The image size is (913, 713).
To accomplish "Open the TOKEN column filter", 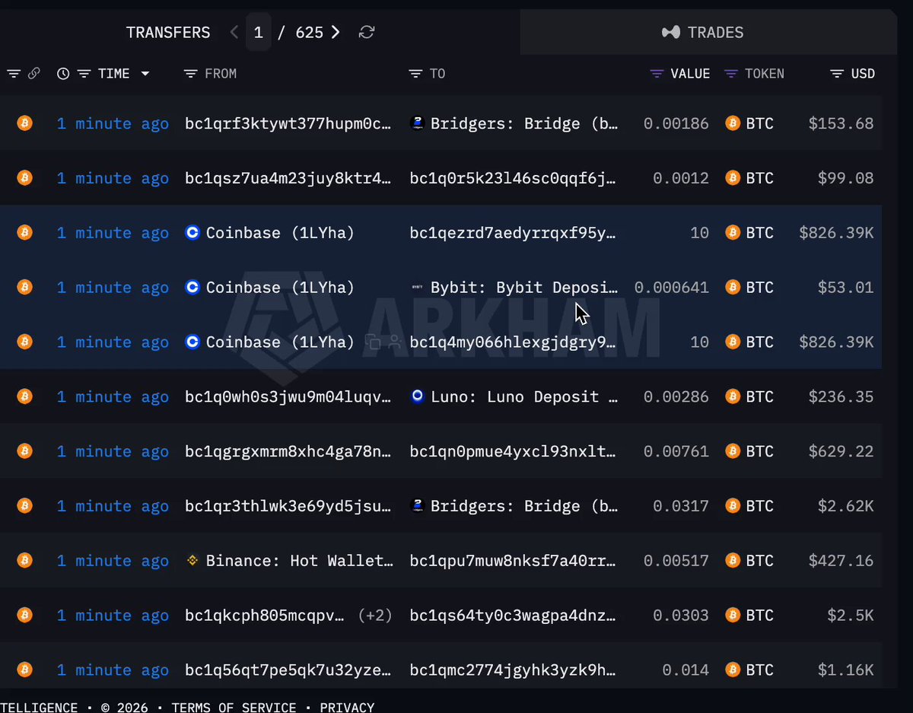I will (x=731, y=74).
